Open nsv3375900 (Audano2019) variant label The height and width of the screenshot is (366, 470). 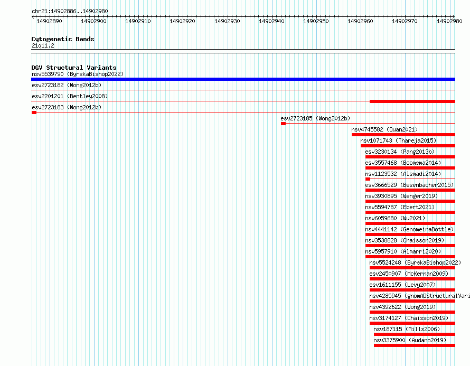[410, 340]
